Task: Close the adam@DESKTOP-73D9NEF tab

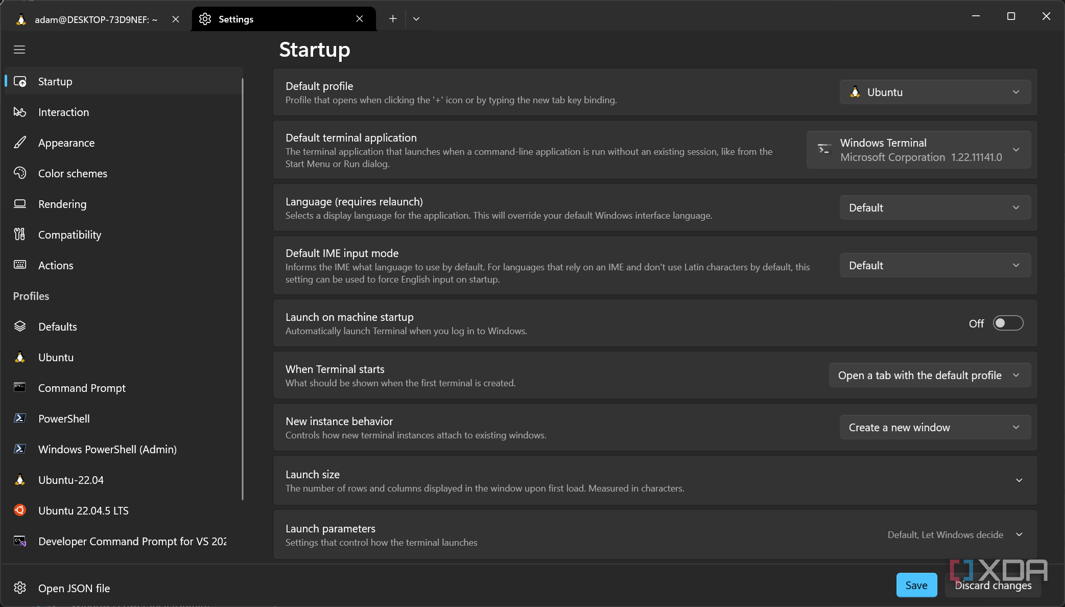Action: pyautogui.click(x=176, y=19)
